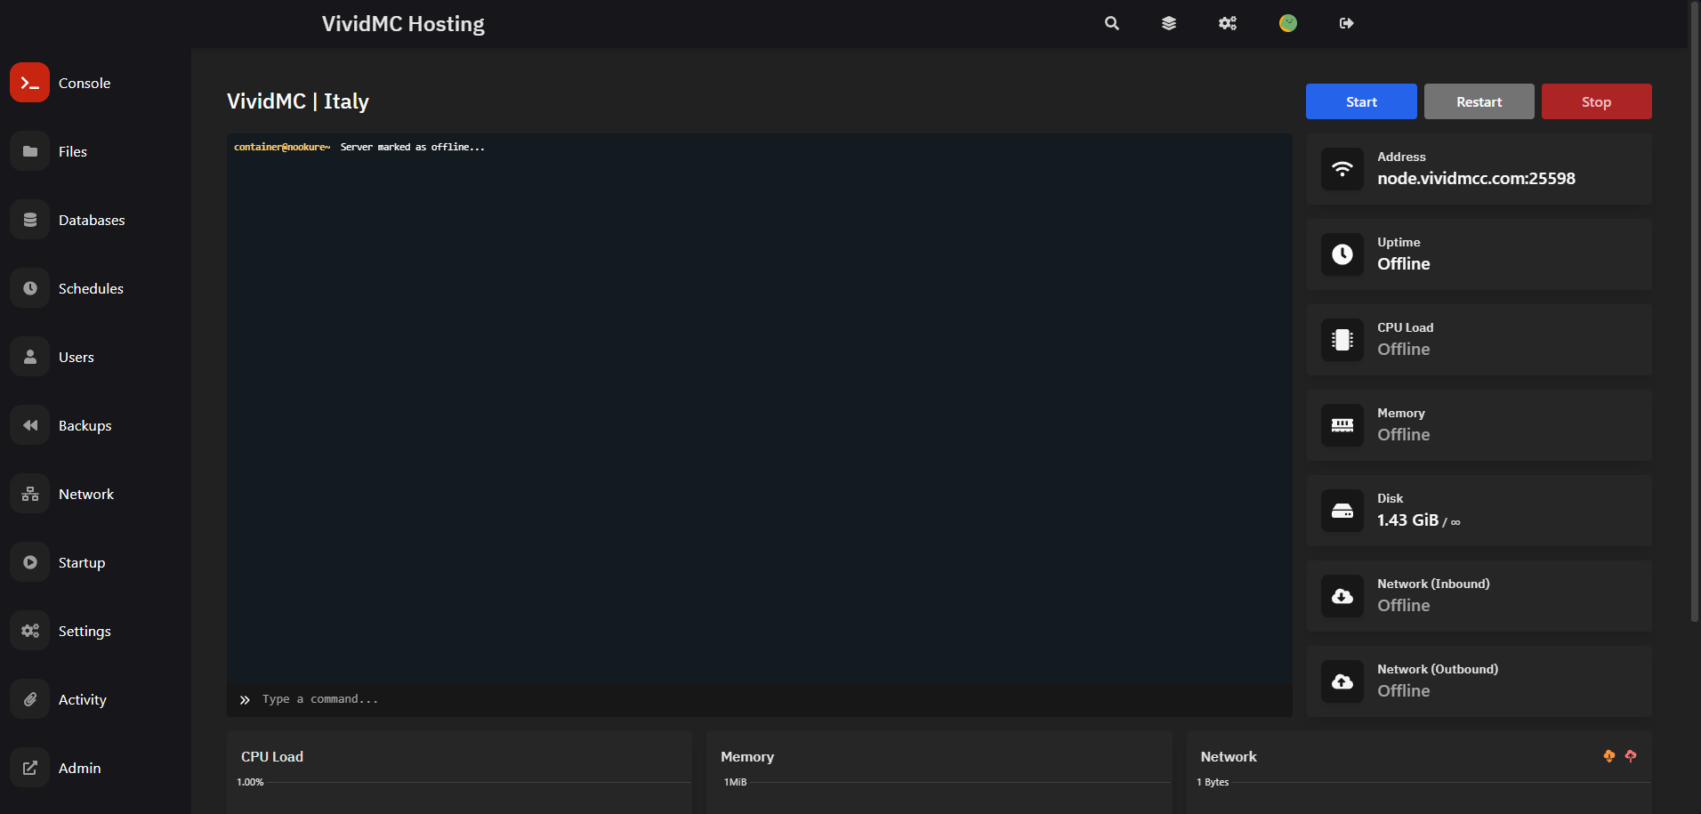1701x814 pixels.
Task: Open the Files folder icon
Action: [29, 151]
